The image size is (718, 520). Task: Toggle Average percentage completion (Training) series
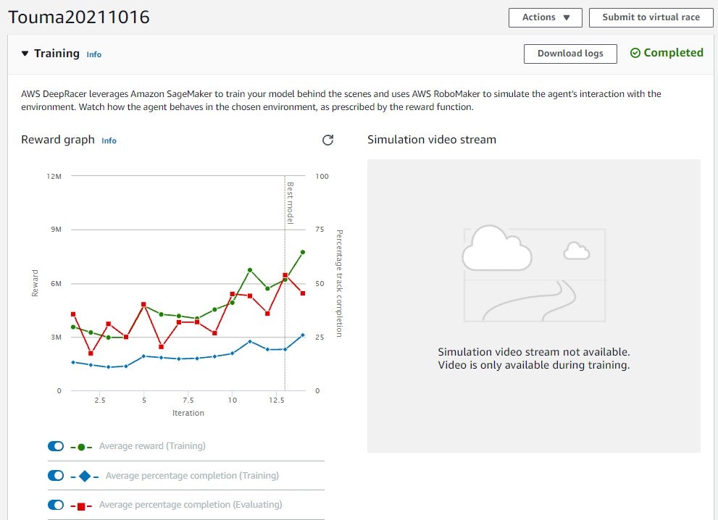click(56, 476)
